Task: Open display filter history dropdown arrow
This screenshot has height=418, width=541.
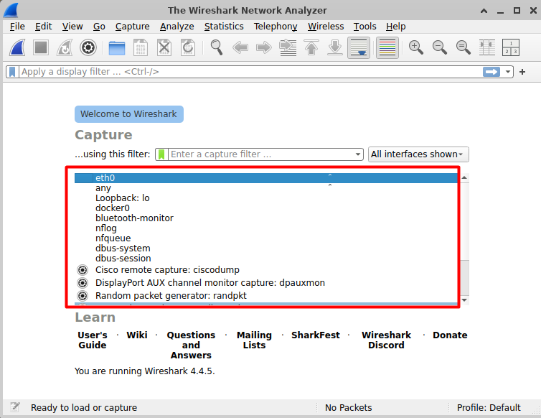Action: click(x=507, y=72)
